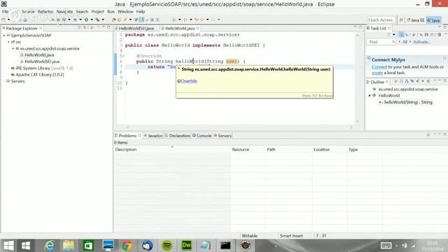The height and width of the screenshot is (252, 448).
Task: Click the green Run toolbar button
Action: point(86,20)
